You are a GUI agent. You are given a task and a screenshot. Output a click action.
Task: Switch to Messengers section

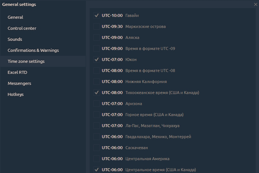19,83
